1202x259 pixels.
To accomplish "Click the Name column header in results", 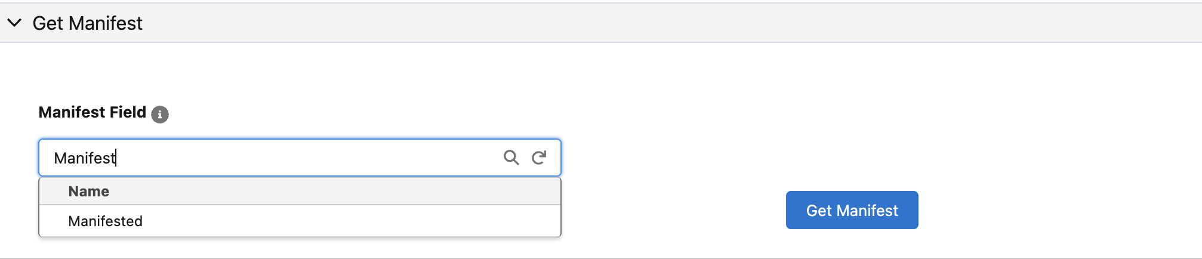I will point(89,192).
